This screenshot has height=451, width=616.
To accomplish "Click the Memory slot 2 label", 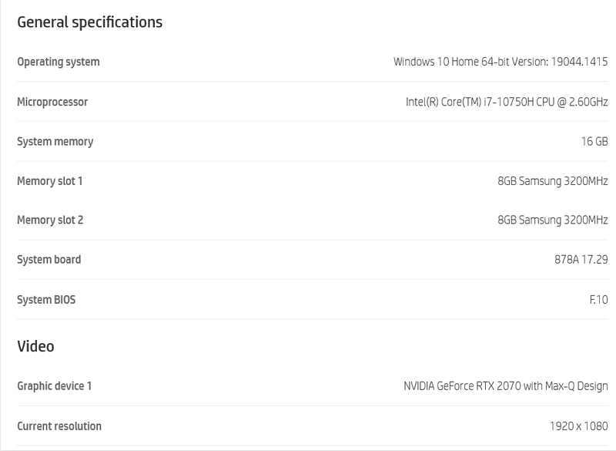I will point(50,220).
